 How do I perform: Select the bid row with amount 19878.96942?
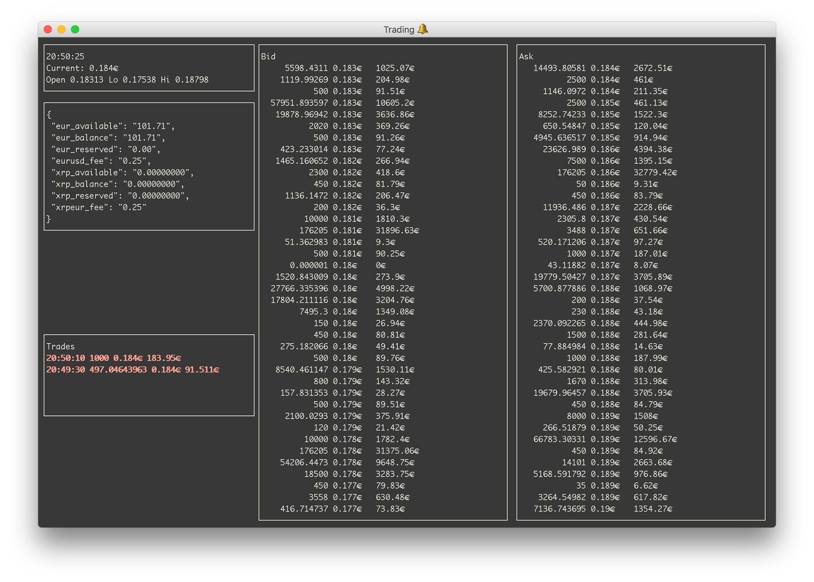(345, 114)
